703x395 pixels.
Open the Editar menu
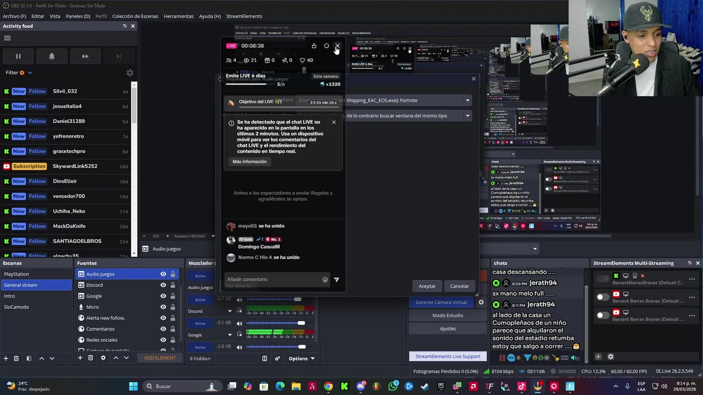38,16
